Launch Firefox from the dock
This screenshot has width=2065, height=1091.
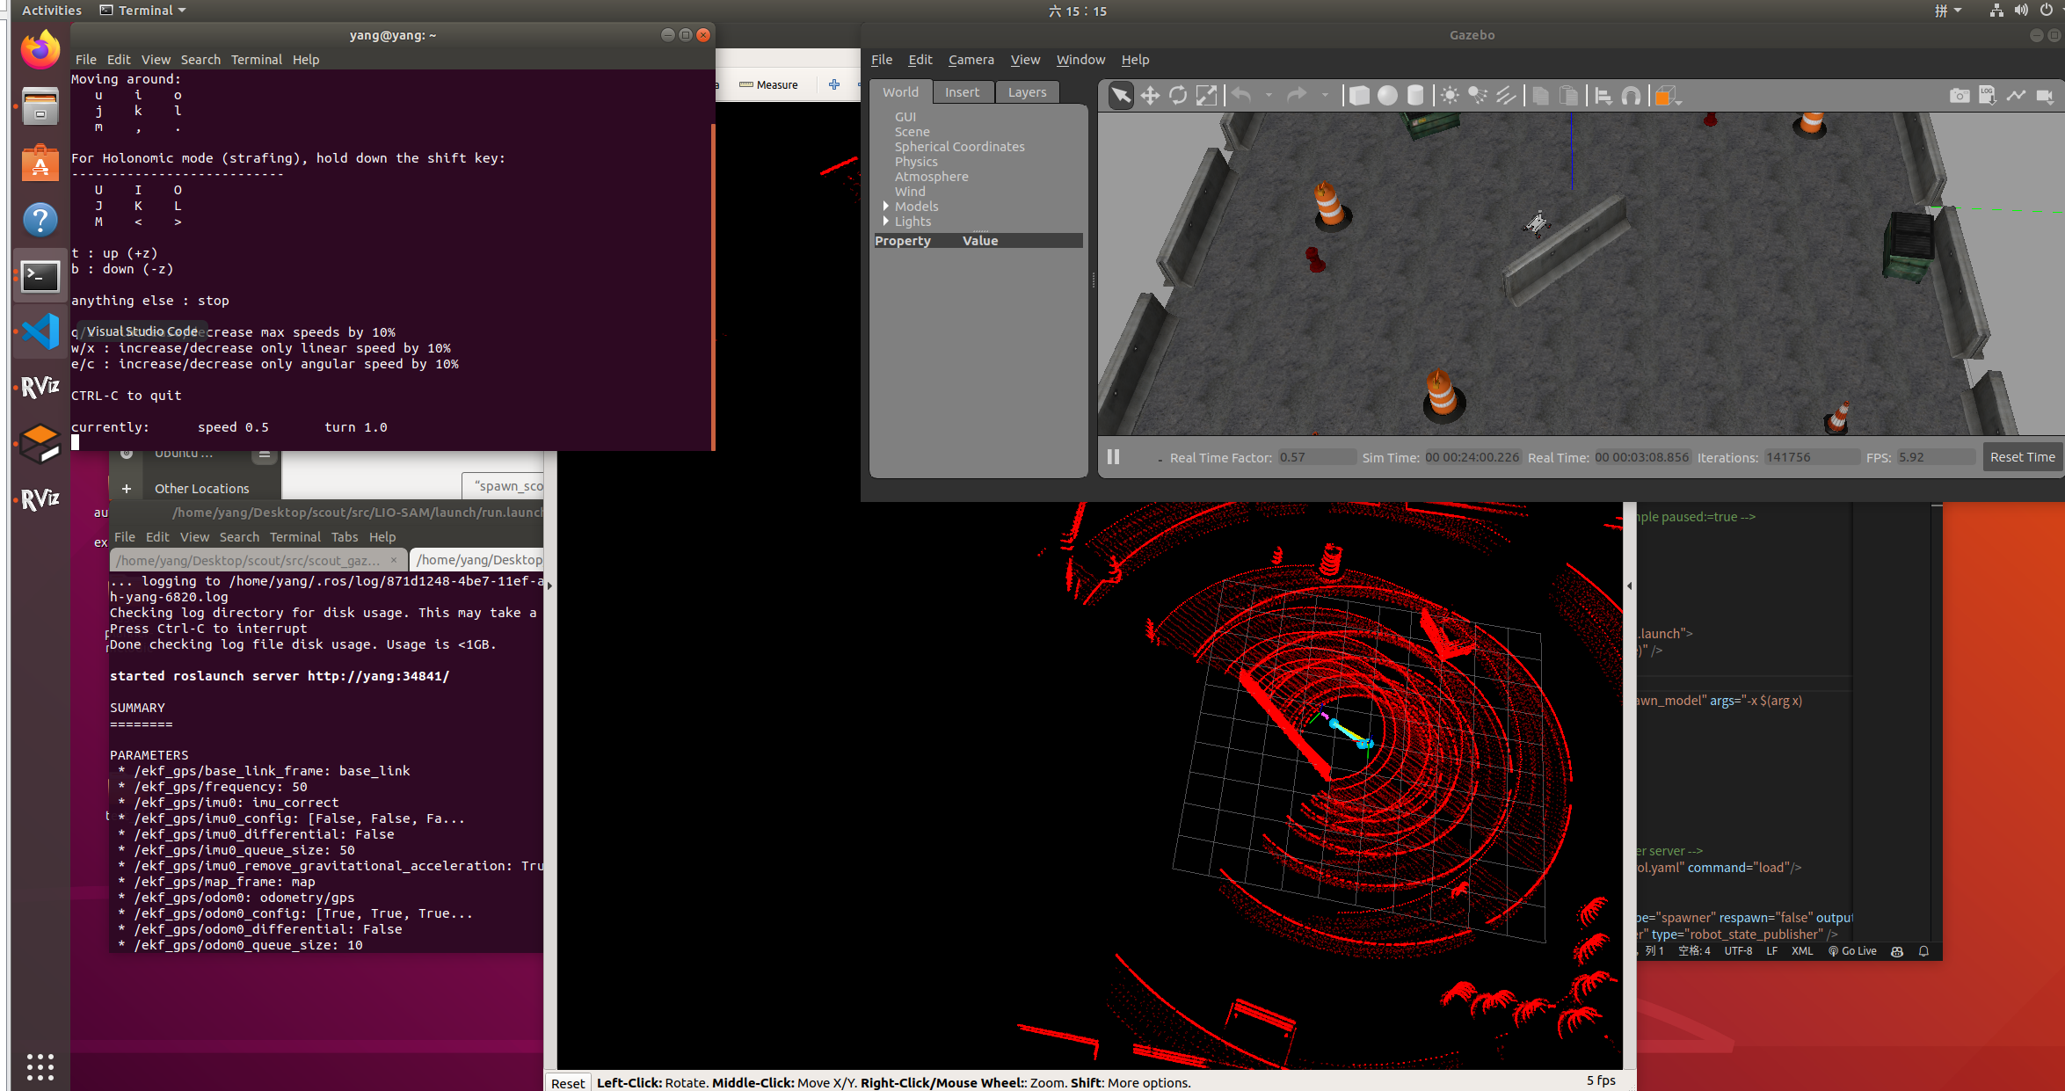pos(40,49)
